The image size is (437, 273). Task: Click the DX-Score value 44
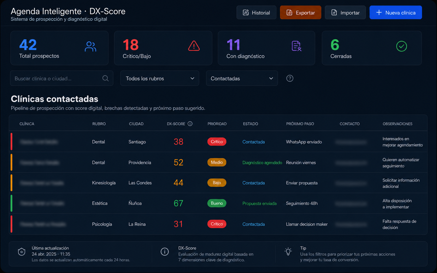(x=178, y=183)
